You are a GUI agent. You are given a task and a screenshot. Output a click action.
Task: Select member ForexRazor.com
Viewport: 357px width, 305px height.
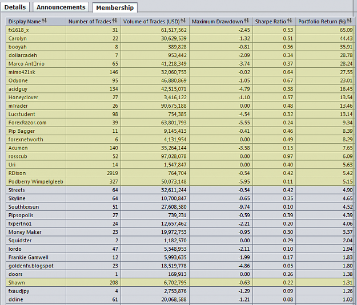pos(27,123)
